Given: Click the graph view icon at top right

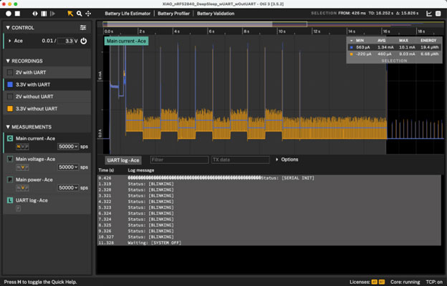Looking at the screenshot, I should click(x=428, y=13).
